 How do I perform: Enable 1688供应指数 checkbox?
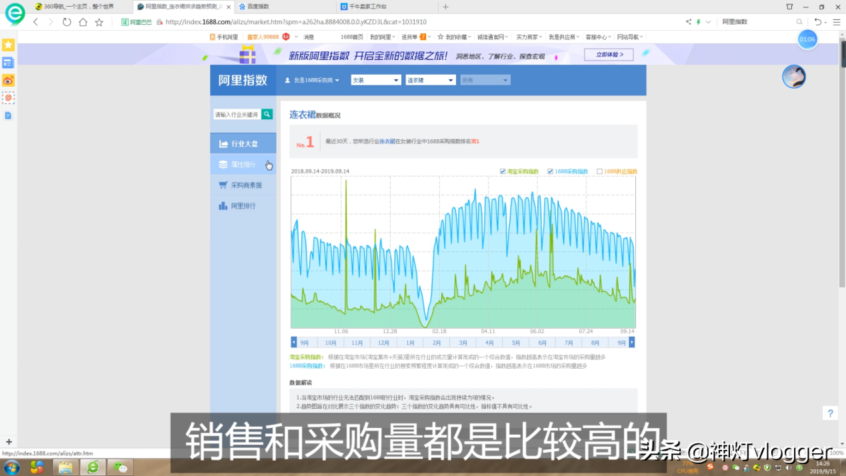click(599, 171)
